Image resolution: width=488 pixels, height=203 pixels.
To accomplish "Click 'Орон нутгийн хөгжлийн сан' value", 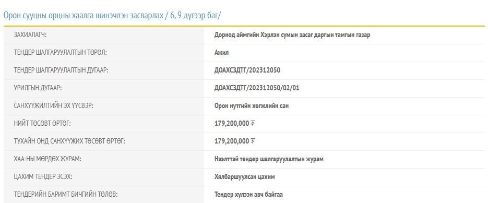I will 252,106.
